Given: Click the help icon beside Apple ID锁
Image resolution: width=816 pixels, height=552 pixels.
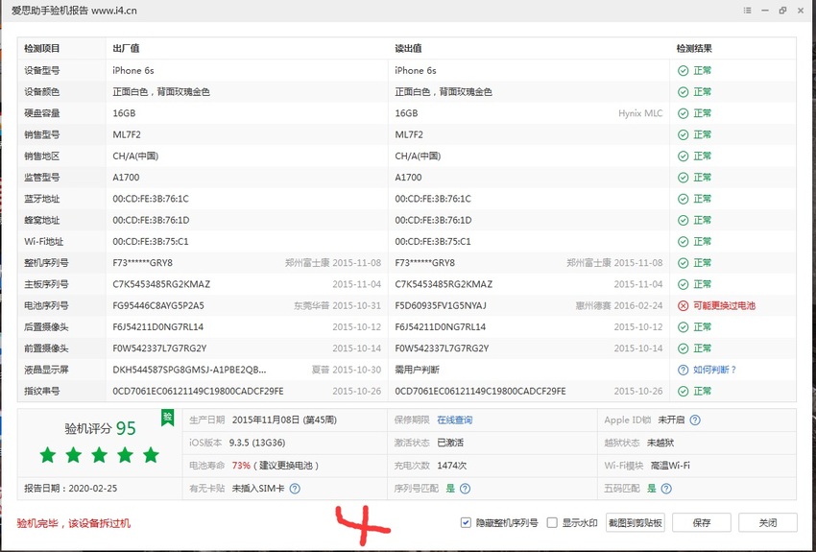Looking at the screenshot, I should (695, 420).
